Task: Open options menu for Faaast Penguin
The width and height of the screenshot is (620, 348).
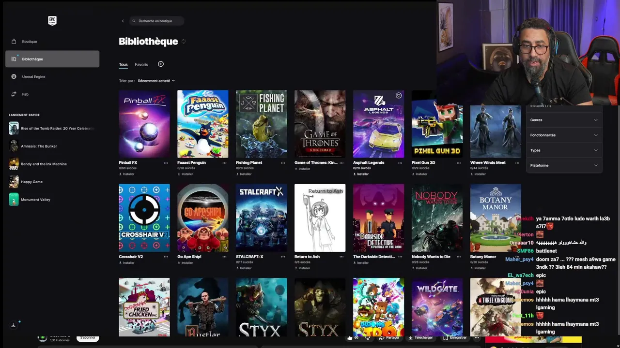Action: click(224, 163)
